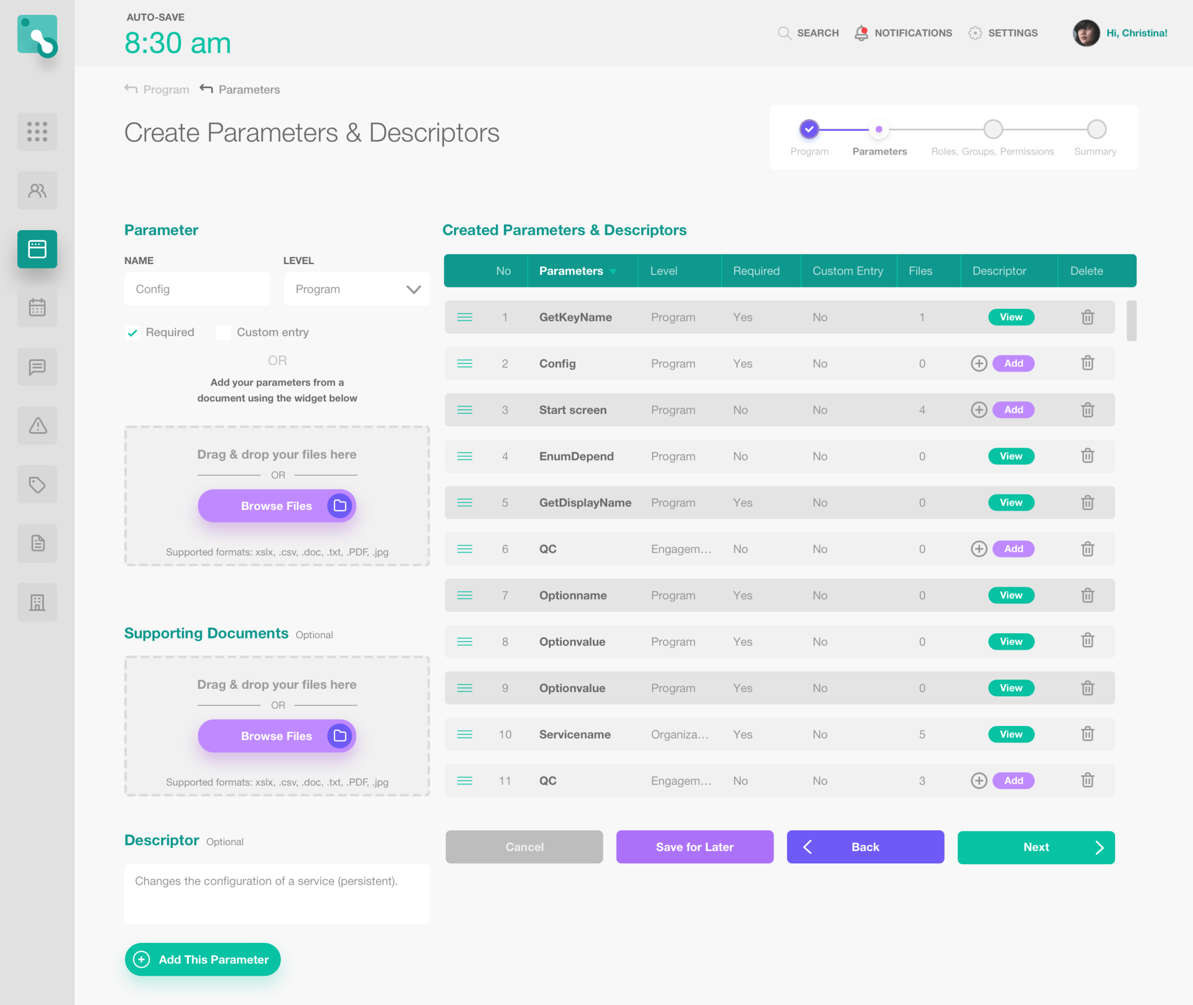
Task: Browse Files for Supporting Documents
Action: pos(276,736)
